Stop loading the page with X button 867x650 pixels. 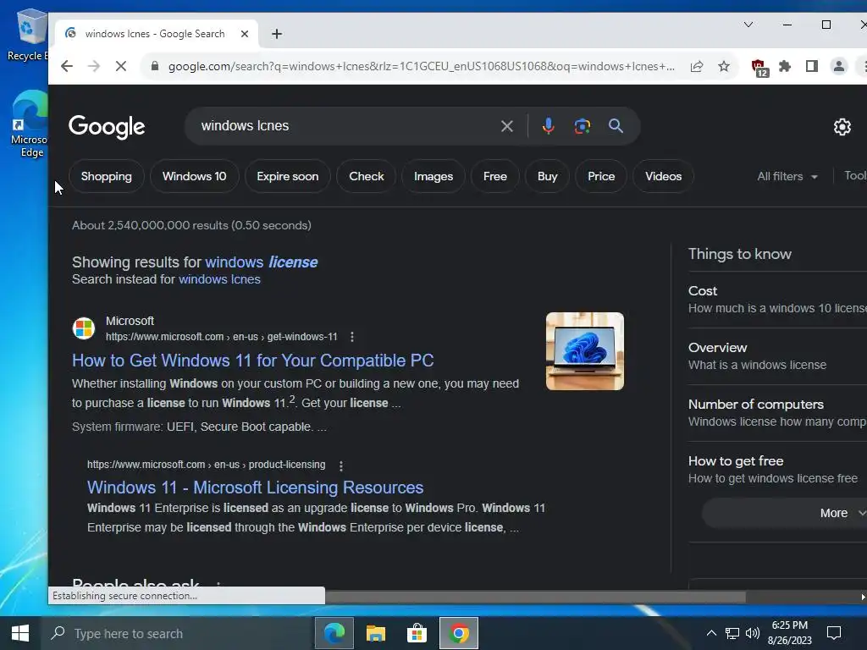click(x=121, y=66)
